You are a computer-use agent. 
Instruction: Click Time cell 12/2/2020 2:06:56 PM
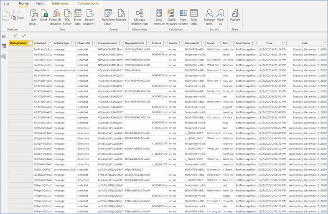coord(272,170)
